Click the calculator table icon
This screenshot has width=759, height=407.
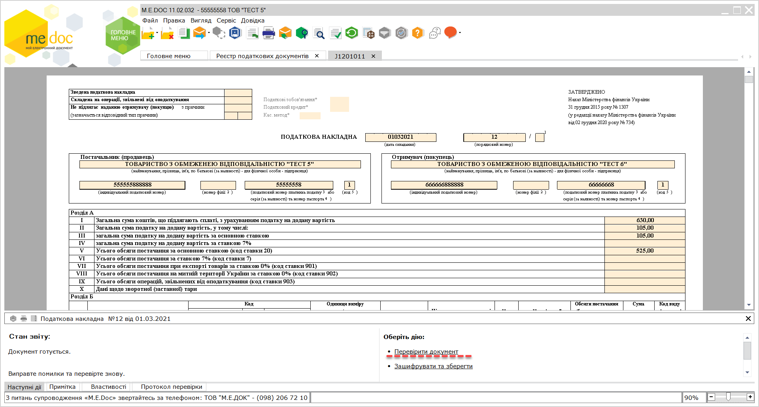(x=368, y=33)
